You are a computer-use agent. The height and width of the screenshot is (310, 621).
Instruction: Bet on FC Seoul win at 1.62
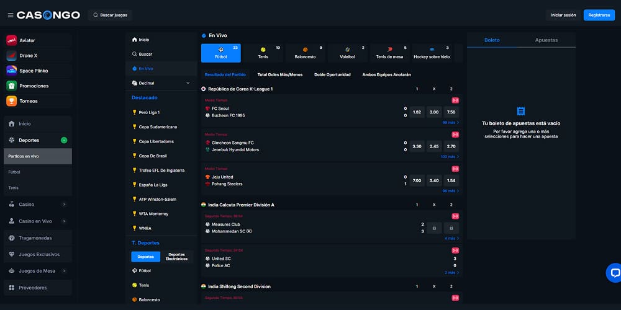click(417, 112)
